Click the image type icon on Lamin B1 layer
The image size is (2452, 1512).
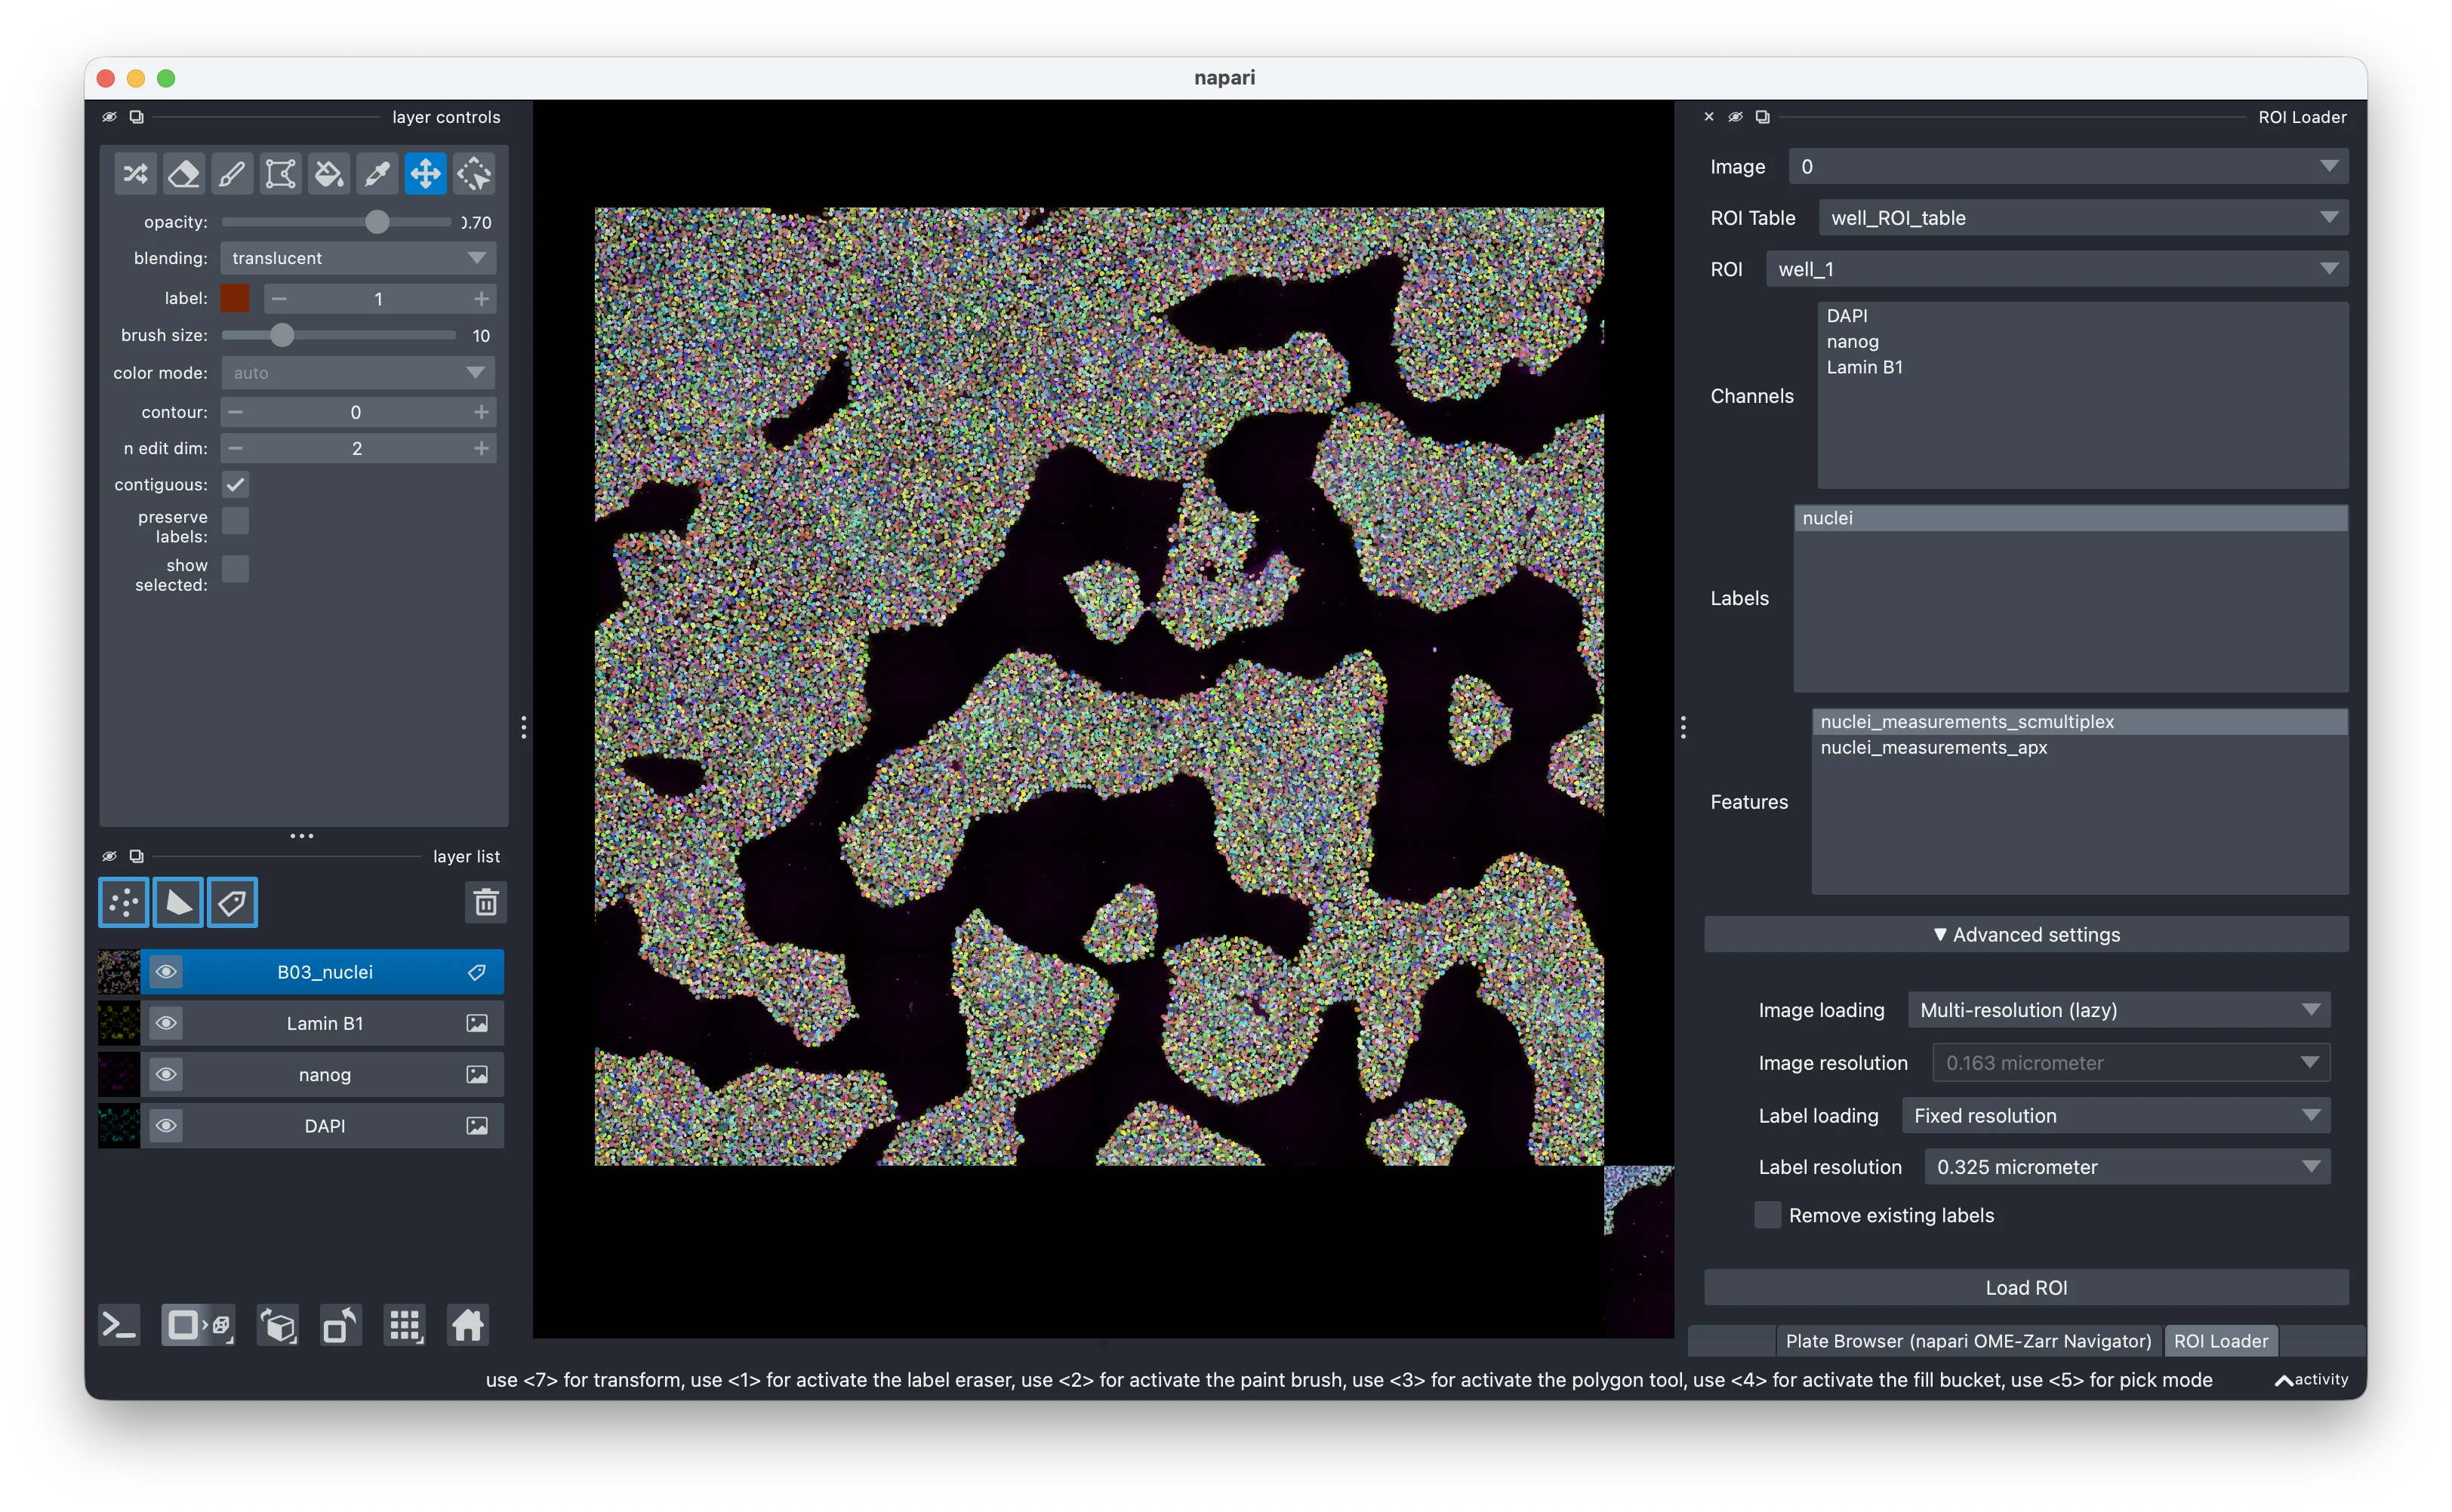point(477,1023)
